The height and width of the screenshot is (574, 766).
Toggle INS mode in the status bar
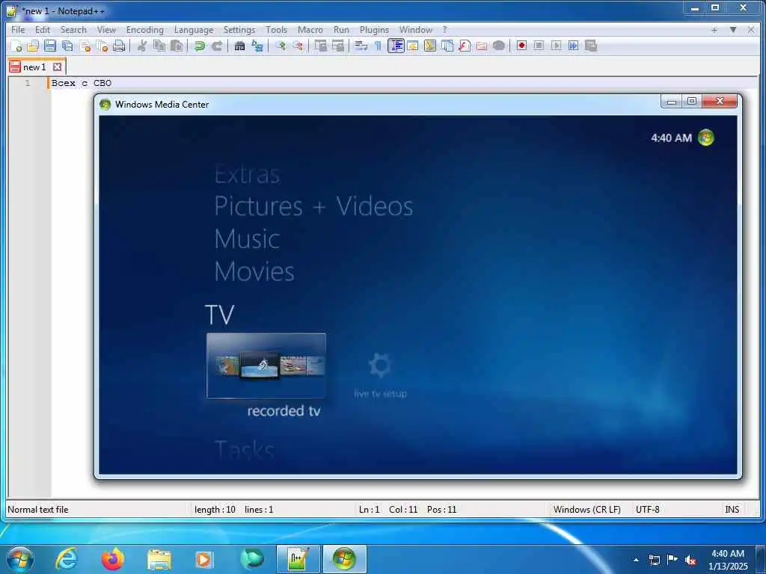pos(732,510)
